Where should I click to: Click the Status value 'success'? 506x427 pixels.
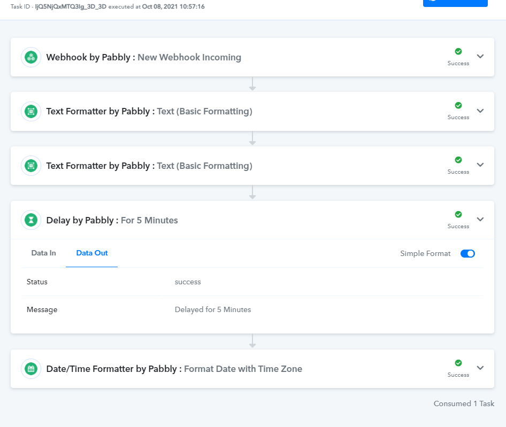coord(188,282)
